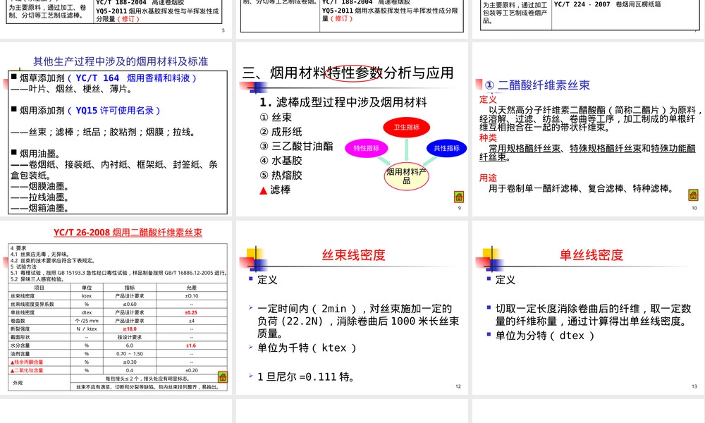The width and height of the screenshot is (705, 423).
Task: Click the red 种类 heading
Action: pos(489,137)
